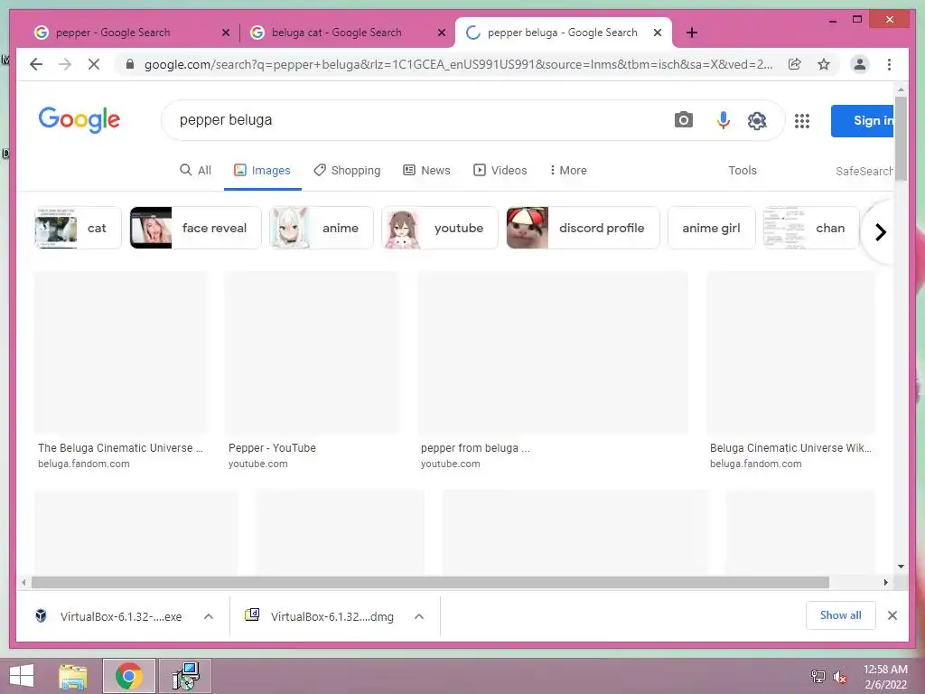
Task: Switch to beluga cat - Google Search tab
Action: [x=348, y=33]
